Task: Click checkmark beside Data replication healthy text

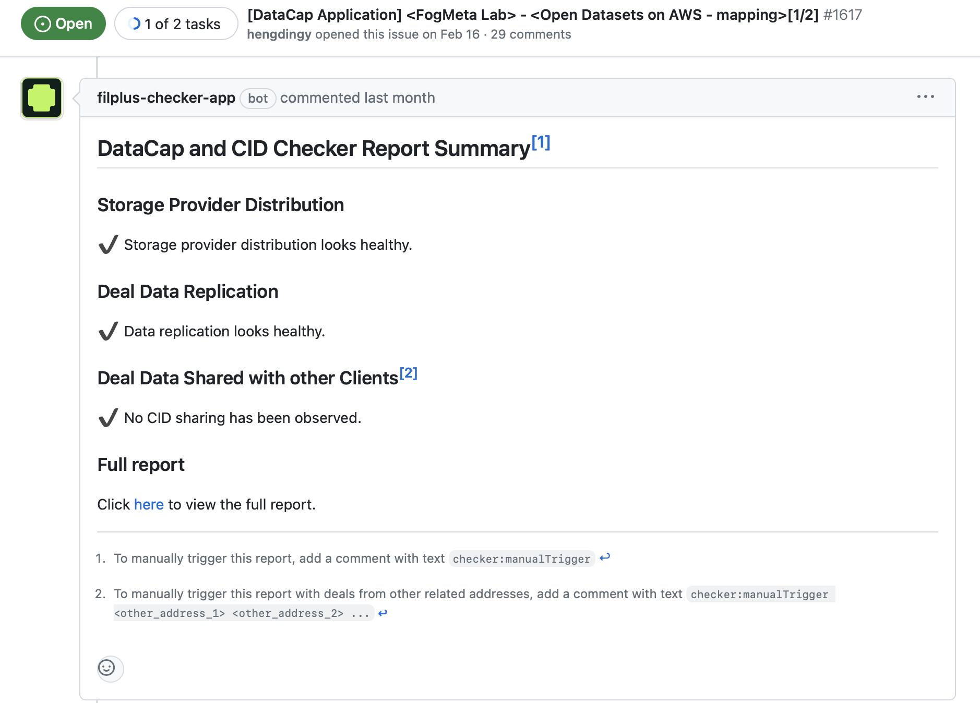Action: (x=107, y=331)
